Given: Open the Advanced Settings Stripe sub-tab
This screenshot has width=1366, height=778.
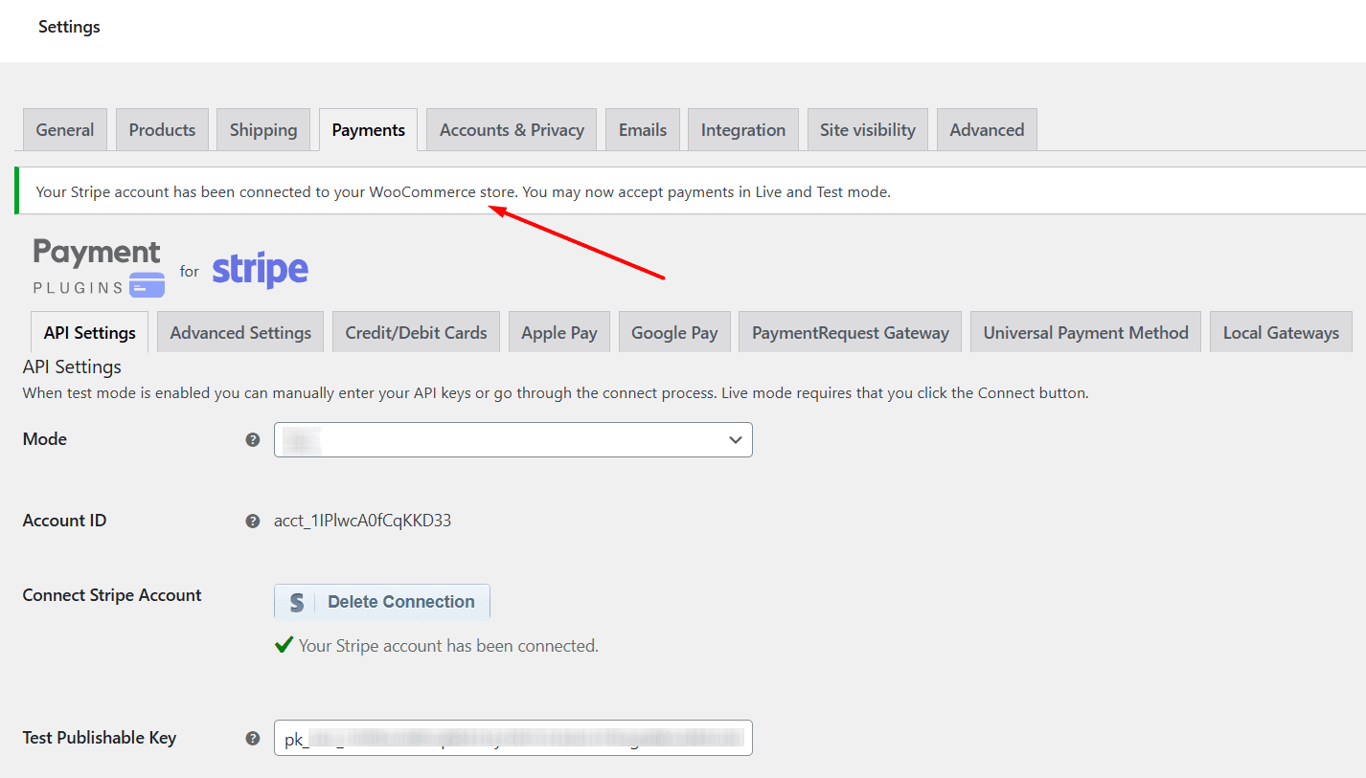Looking at the screenshot, I should [x=240, y=332].
